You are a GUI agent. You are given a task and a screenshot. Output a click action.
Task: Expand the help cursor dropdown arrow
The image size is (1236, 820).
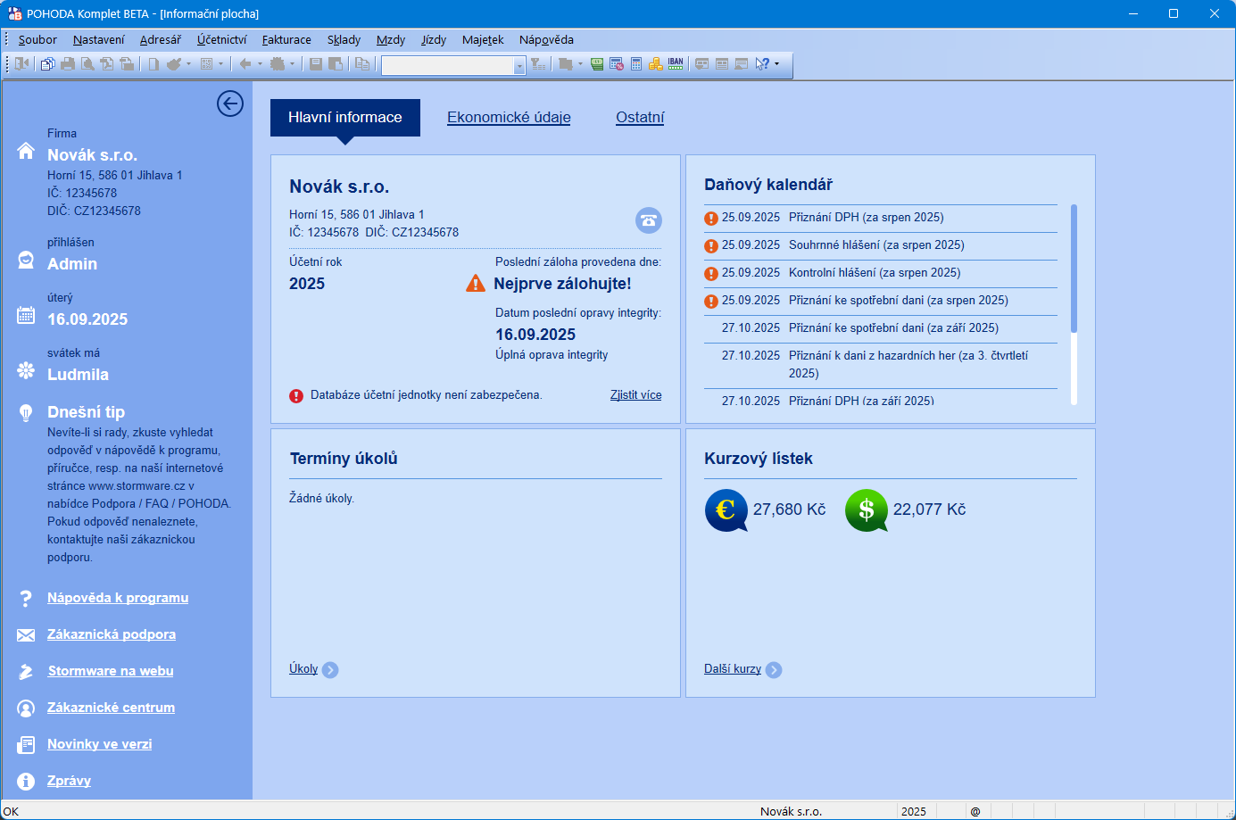click(x=776, y=64)
